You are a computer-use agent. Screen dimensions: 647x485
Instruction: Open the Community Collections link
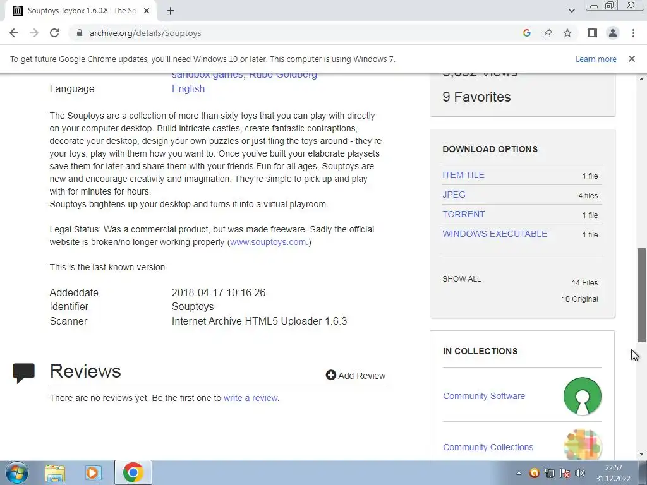(x=488, y=447)
